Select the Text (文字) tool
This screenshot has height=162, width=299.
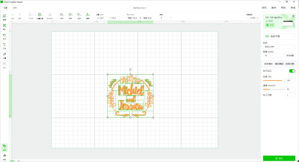[x=5, y=46]
